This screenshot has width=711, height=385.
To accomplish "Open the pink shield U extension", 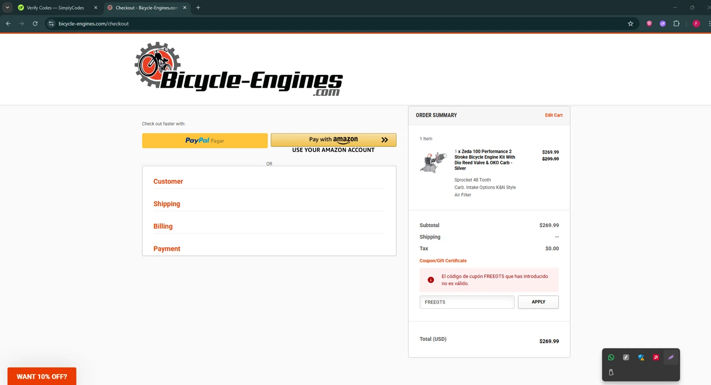I will [x=649, y=23].
